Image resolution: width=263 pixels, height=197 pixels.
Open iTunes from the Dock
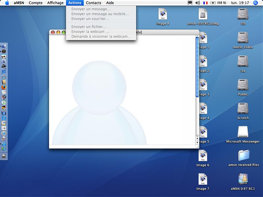click(4, 102)
